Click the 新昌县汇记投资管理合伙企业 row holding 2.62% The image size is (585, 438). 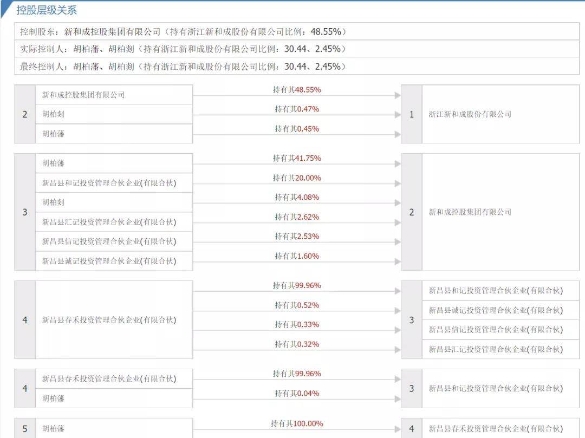click(114, 222)
